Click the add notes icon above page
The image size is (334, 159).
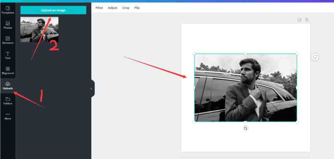(299, 20)
